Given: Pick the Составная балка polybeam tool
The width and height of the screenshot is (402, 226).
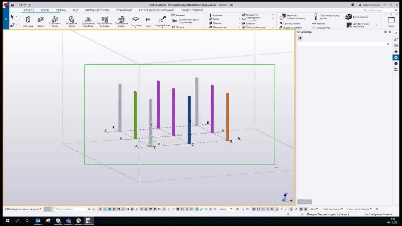Looking at the screenshot, I should point(55,22).
